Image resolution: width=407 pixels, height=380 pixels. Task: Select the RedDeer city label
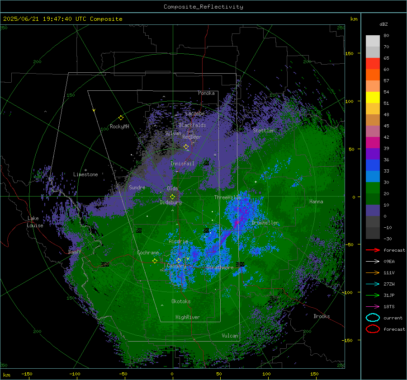(x=192, y=137)
